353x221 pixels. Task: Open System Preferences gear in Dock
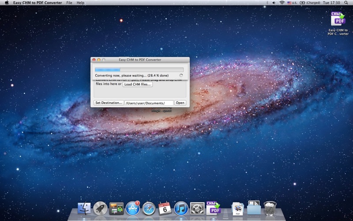tap(197, 208)
